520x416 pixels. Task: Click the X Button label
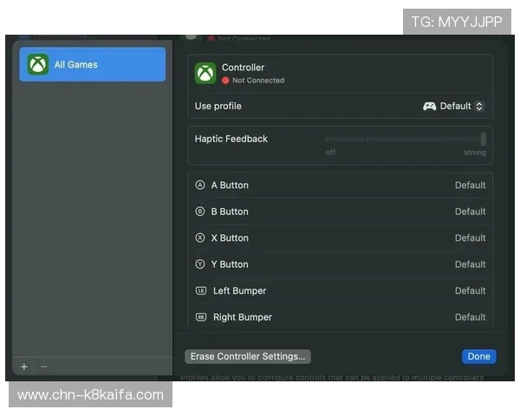(x=230, y=237)
